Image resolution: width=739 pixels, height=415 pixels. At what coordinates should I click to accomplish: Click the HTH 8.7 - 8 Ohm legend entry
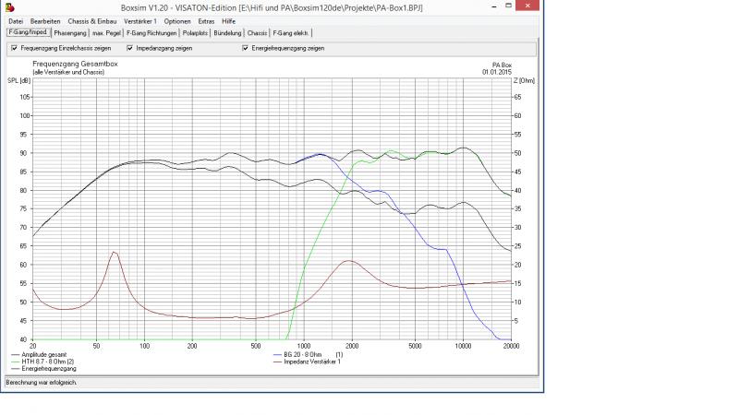click(x=42, y=362)
